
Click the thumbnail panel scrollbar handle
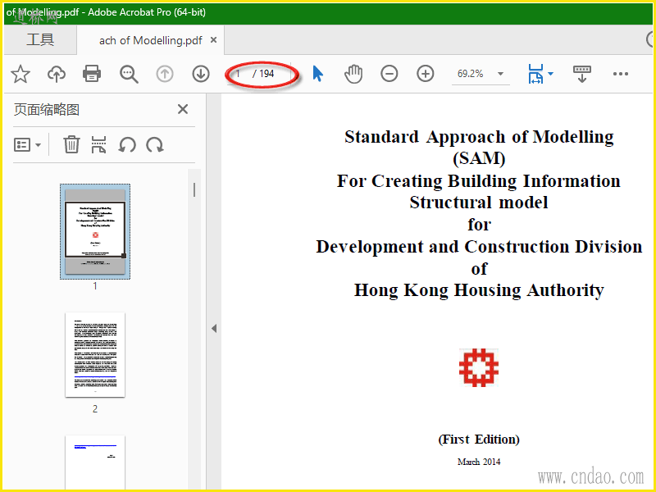point(194,189)
